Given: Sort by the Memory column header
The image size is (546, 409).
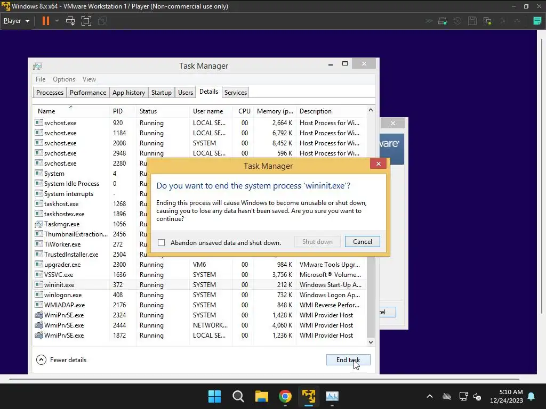Looking at the screenshot, I should tap(275, 111).
